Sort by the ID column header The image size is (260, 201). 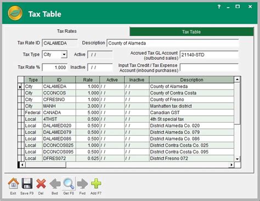(x=59, y=80)
